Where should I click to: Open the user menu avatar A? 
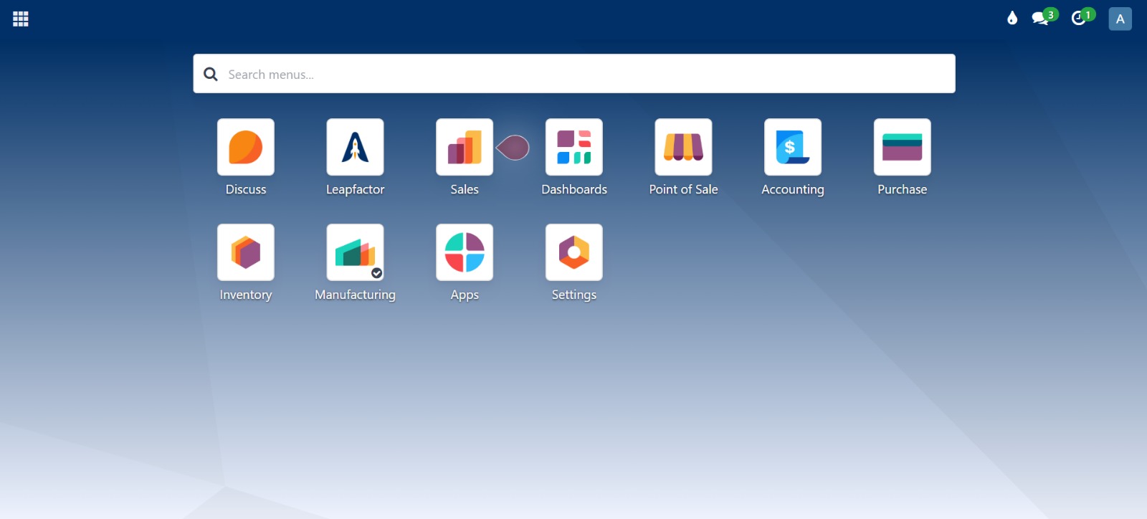1120,19
